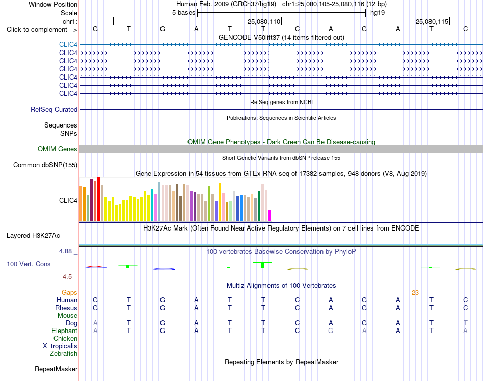Image resolution: width=484 pixels, height=381 pixels.
Task: Click the orange '23' gap count
Action: 415,293
